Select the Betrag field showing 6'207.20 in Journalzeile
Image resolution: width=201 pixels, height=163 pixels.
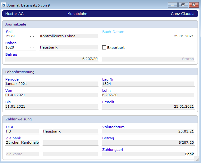[x=52, y=59]
